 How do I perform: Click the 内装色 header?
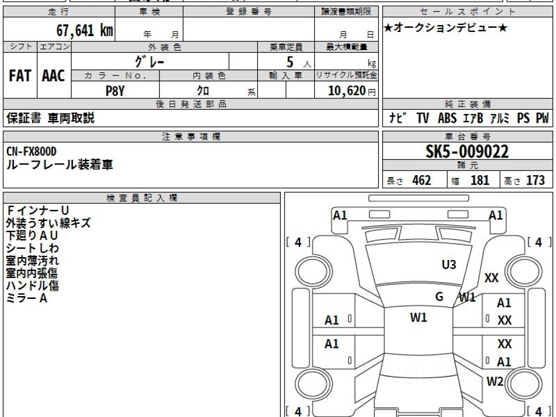point(208,76)
